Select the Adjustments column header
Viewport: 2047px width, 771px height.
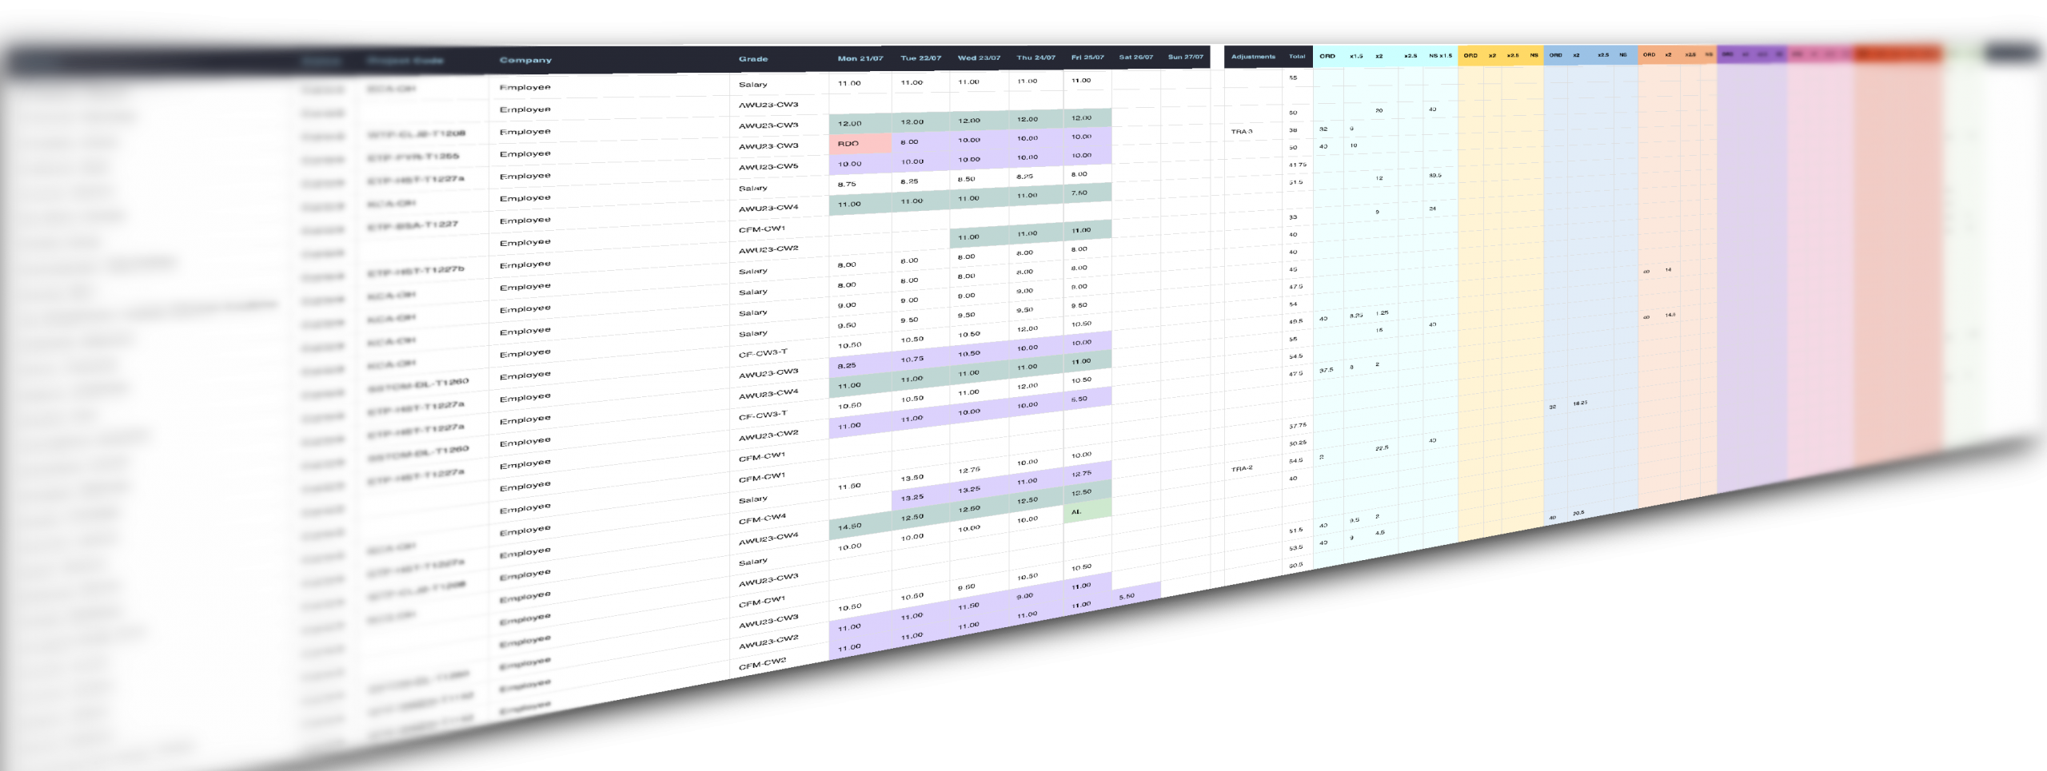pyautogui.click(x=1253, y=57)
